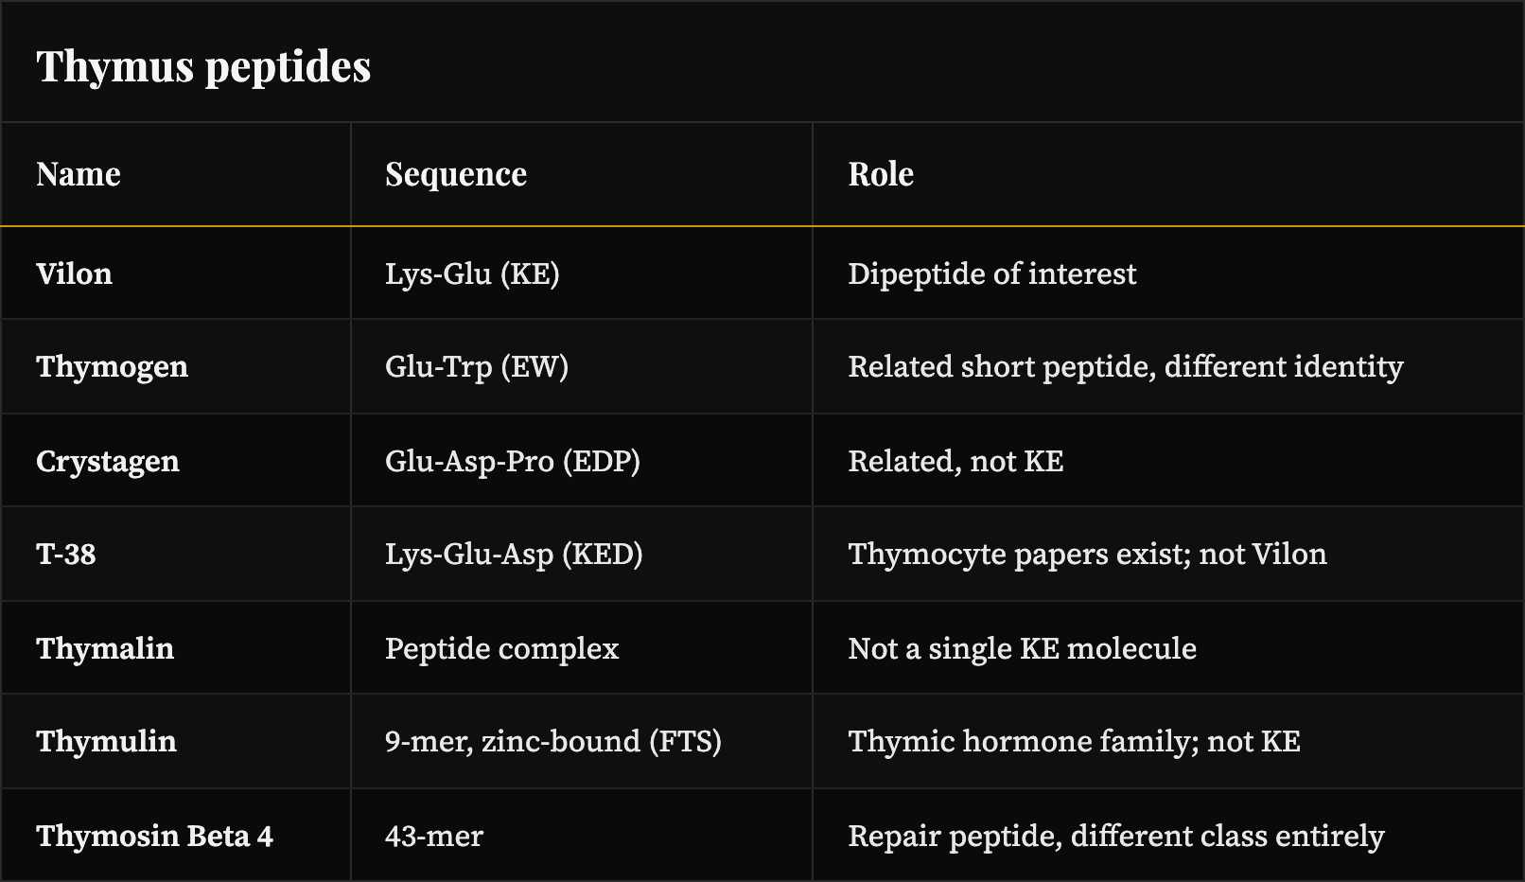Click the Lys-Glu-Asp (KED) sequence cell

(582, 554)
